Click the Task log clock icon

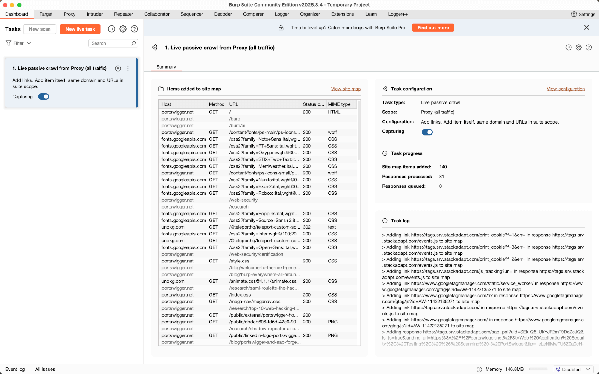click(385, 221)
